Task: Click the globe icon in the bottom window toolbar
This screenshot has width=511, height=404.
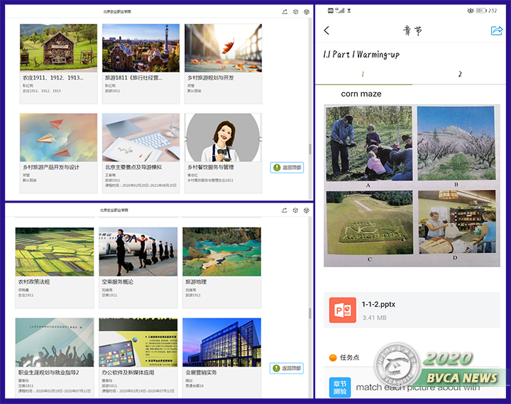Action: [x=306, y=211]
